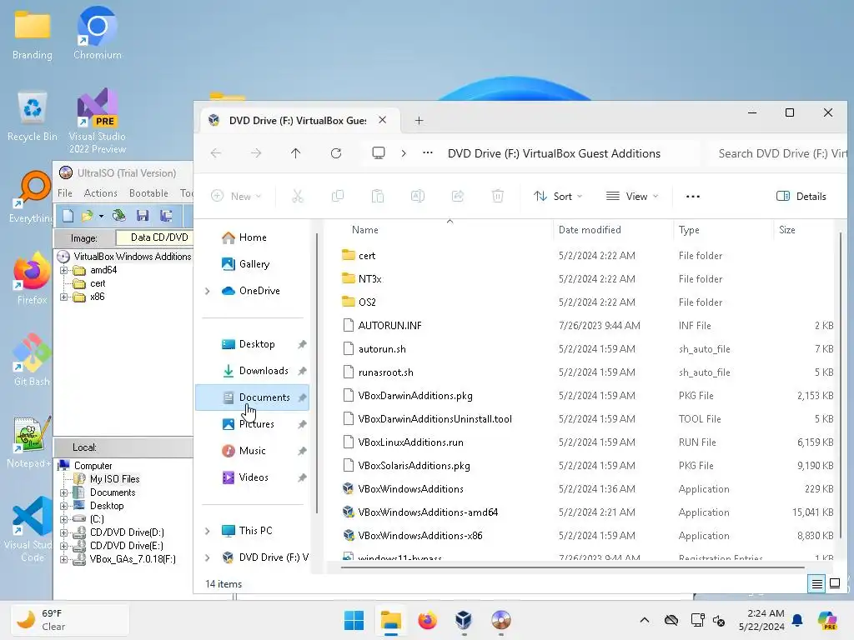Click UltraISO disc icon in taskbar
This screenshot has height=640, width=854.
click(x=500, y=620)
